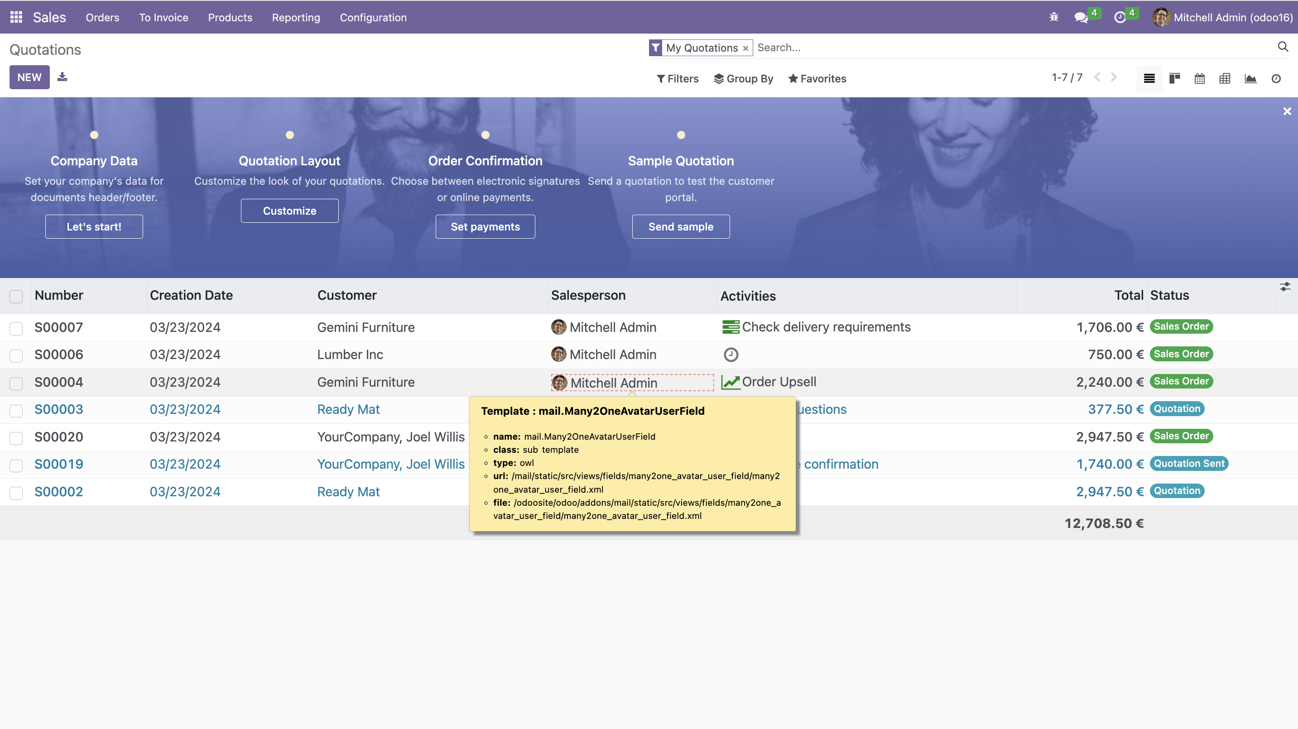The image size is (1298, 729).
Task: Toggle the select-all header checkbox
Action: click(x=16, y=296)
